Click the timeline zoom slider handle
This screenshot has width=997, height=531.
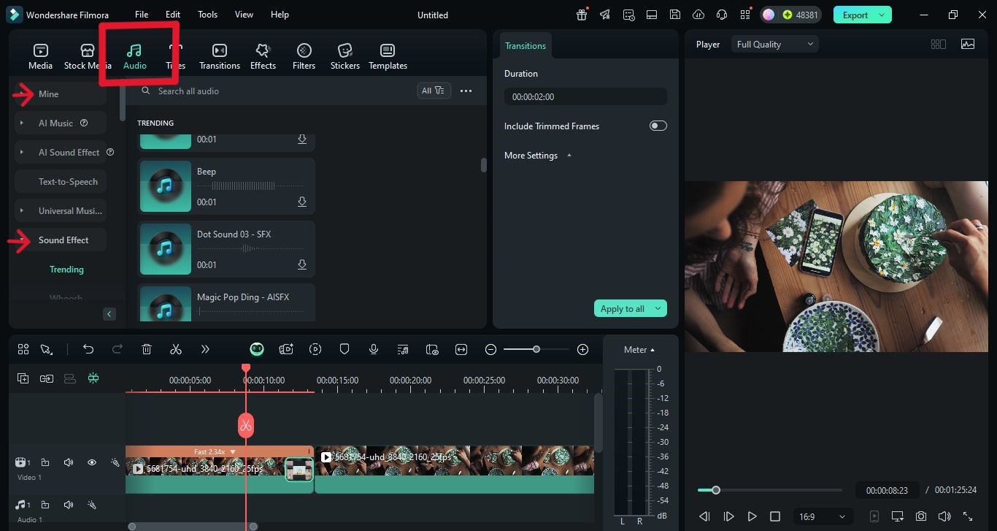tap(536, 350)
